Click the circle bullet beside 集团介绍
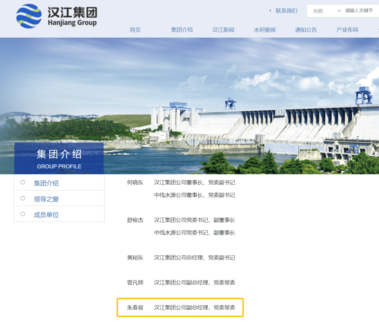 pyautogui.click(x=22, y=182)
